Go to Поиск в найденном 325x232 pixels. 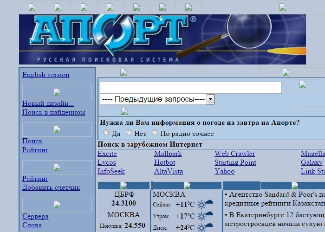pos(53,112)
